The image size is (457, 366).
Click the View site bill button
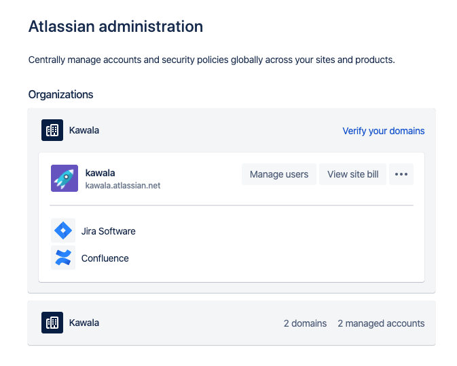coord(352,174)
